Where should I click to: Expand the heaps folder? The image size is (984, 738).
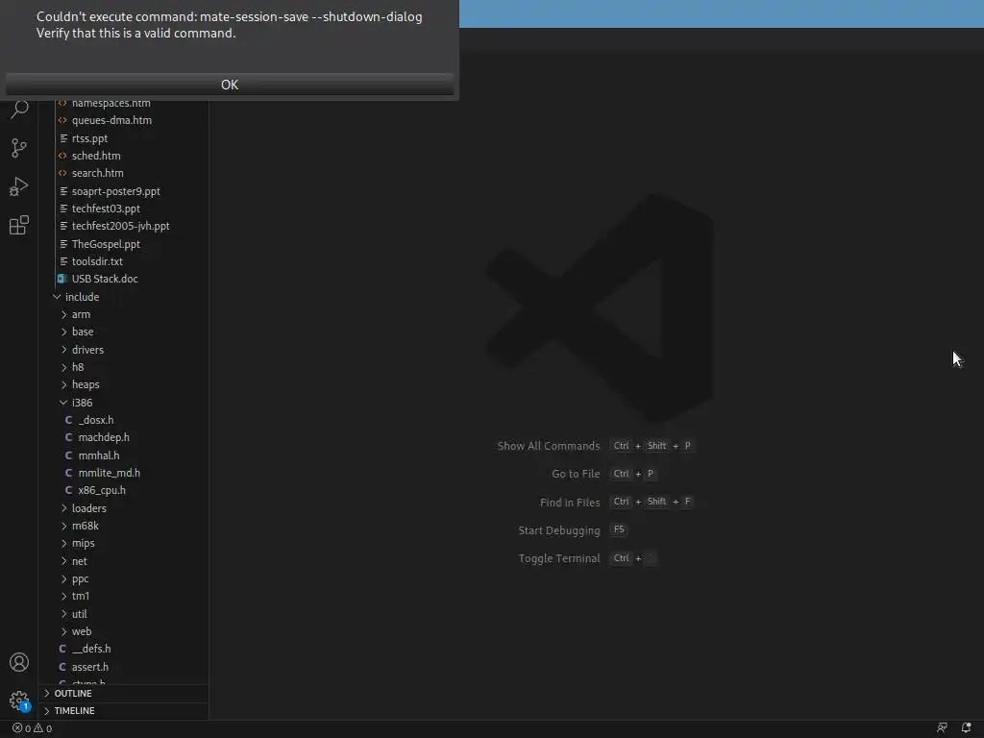coord(124,384)
